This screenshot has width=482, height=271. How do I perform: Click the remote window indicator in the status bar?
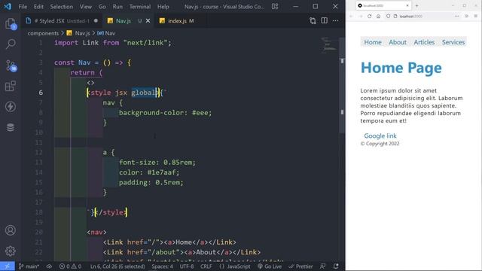[x=8, y=266]
